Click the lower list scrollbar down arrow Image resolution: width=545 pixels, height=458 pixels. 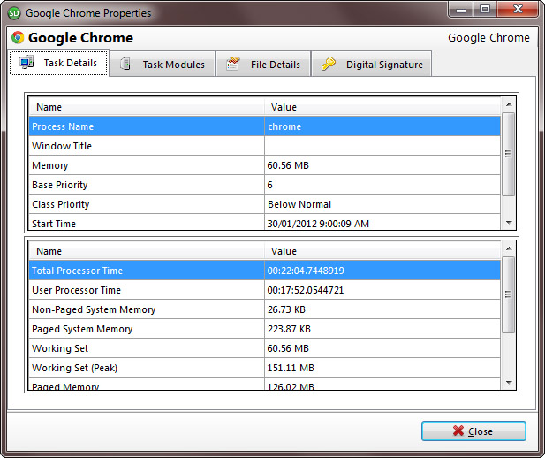[x=508, y=382]
